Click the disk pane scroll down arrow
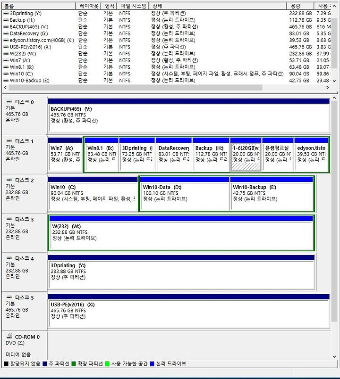340x379 pixels. (x=334, y=356)
